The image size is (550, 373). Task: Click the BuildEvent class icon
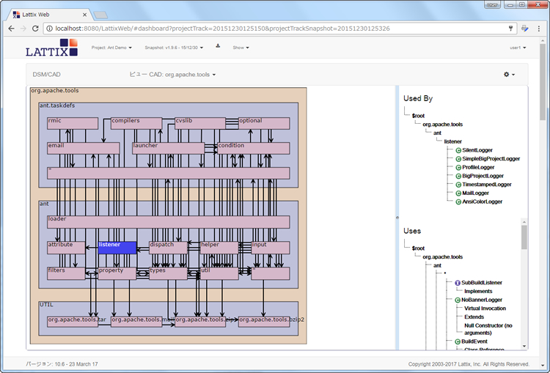(x=458, y=341)
